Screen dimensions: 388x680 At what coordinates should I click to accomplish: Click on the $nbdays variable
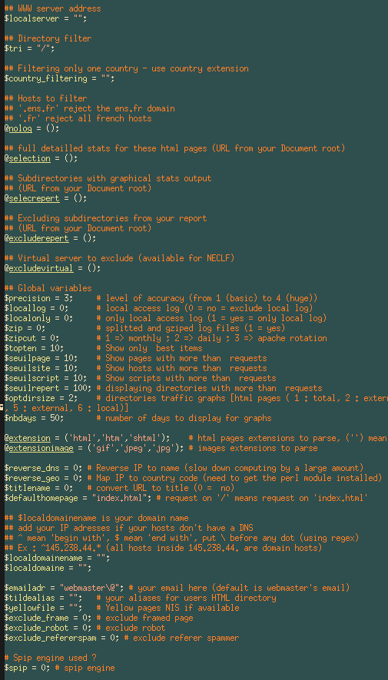(21, 418)
